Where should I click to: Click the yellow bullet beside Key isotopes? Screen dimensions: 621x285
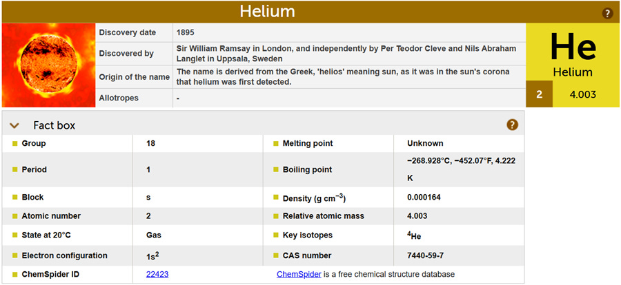275,235
